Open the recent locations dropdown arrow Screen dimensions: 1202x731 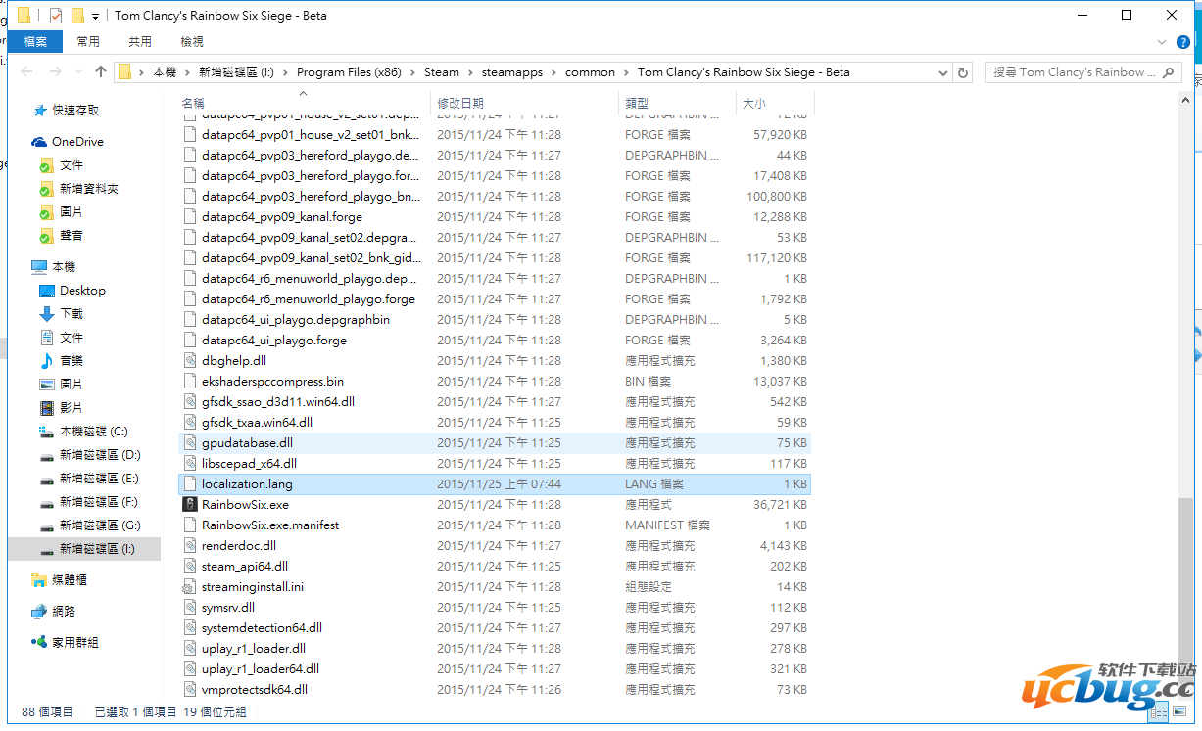point(76,72)
